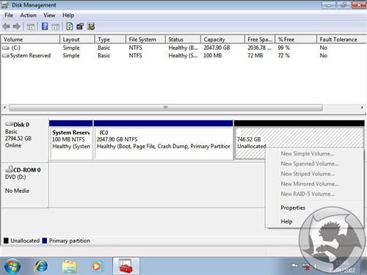Click the CD-ROM 0 DVD (D:) label panel

point(24,185)
